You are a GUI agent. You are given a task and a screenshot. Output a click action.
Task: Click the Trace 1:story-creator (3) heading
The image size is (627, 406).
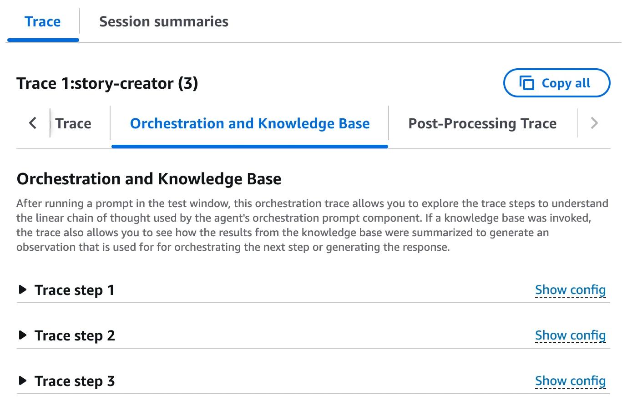tap(107, 83)
